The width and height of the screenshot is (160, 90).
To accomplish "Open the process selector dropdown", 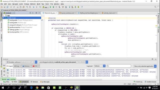I will [87, 62].
